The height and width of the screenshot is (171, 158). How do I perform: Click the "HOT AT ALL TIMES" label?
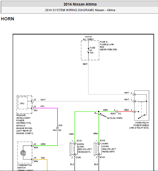(x=88, y=38)
